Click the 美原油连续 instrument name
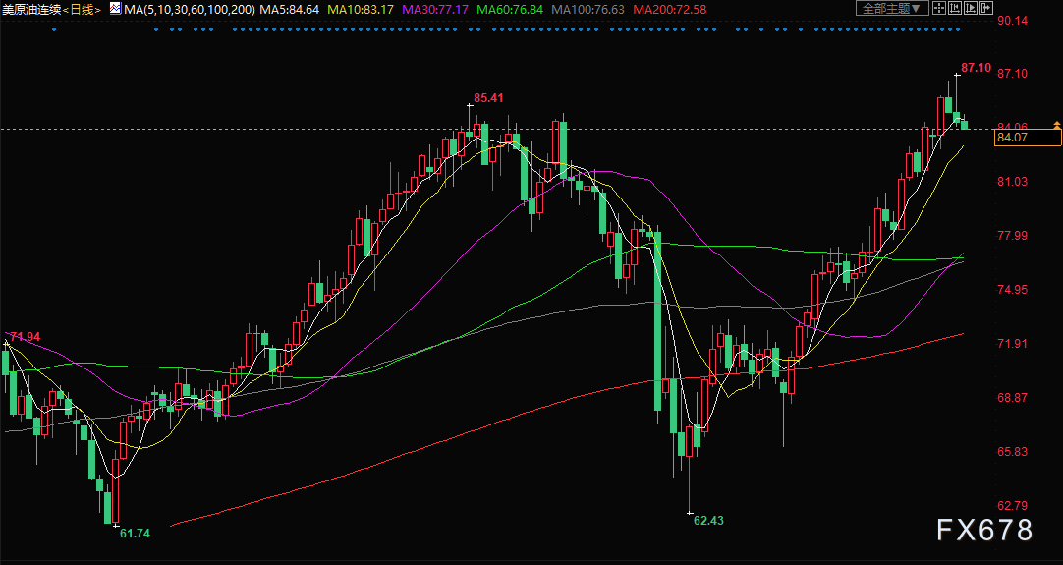 31,10
